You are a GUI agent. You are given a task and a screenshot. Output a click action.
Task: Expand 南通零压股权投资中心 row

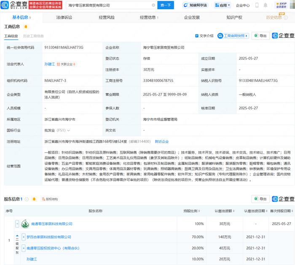tap(23, 248)
